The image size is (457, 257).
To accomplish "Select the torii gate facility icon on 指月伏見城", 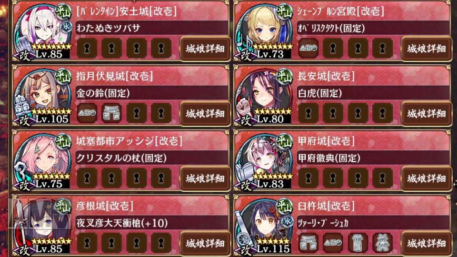I will pyautogui.click(x=111, y=113).
